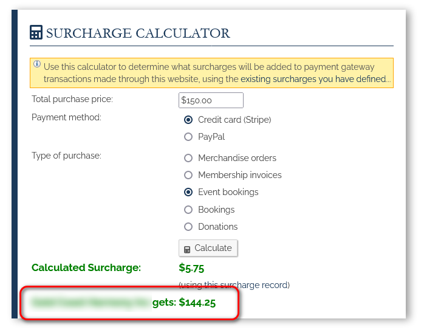Select the Credit card (Stripe) payment method
The image size is (424, 330).
(x=188, y=120)
